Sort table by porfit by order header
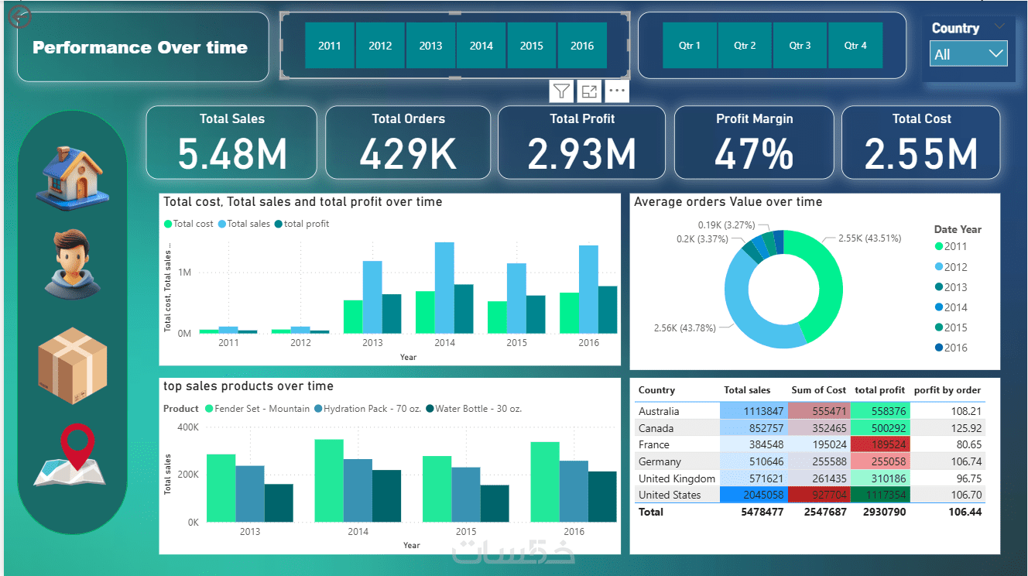The width and height of the screenshot is (1028, 576). pos(947,390)
